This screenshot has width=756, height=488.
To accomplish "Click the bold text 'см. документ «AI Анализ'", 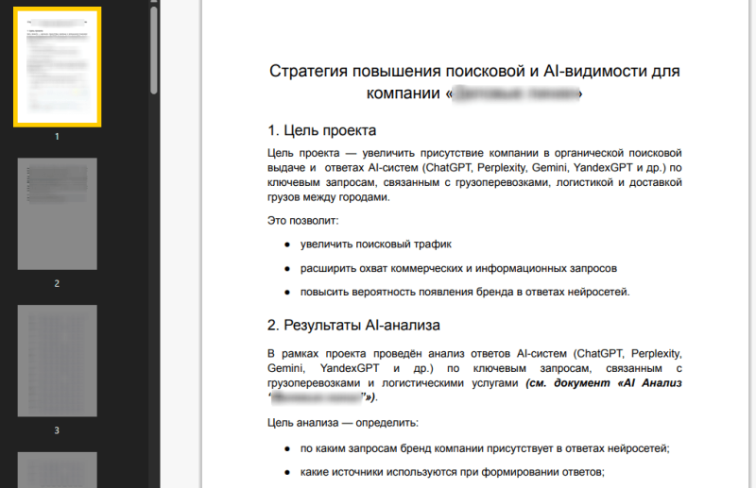I will tap(606, 383).
